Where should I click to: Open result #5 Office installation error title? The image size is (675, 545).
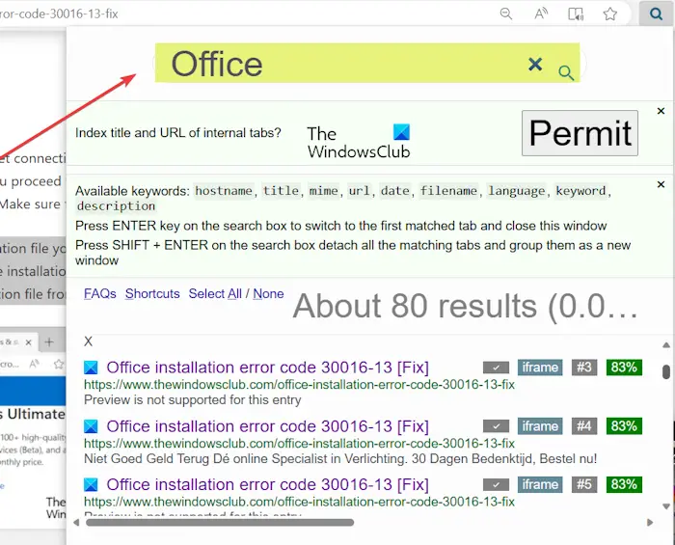click(267, 484)
